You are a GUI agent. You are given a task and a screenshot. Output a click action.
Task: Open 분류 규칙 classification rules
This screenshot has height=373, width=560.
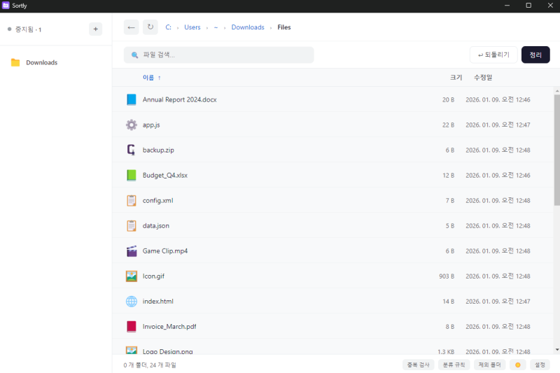click(x=454, y=365)
